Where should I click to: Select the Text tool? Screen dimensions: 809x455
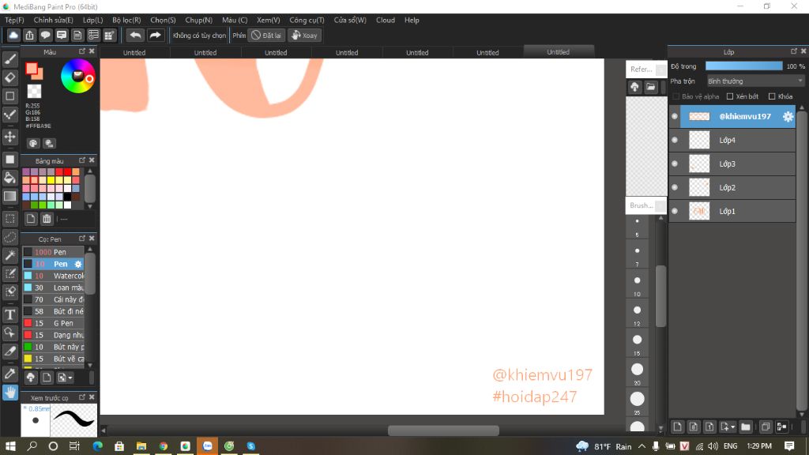coord(9,314)
